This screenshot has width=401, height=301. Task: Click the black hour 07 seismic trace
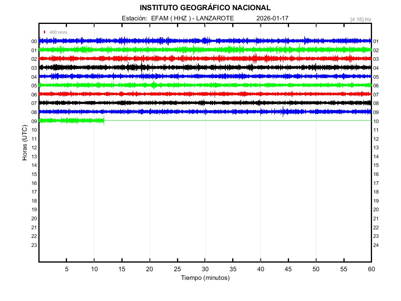click(176, 103)
